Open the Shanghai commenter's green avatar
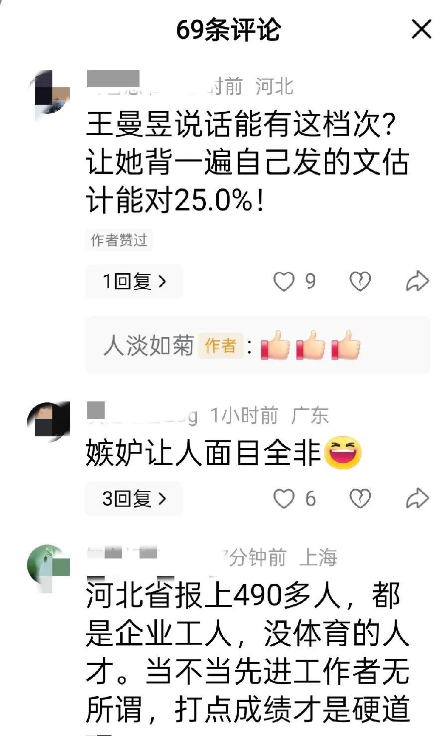 [x=49, y=566]
